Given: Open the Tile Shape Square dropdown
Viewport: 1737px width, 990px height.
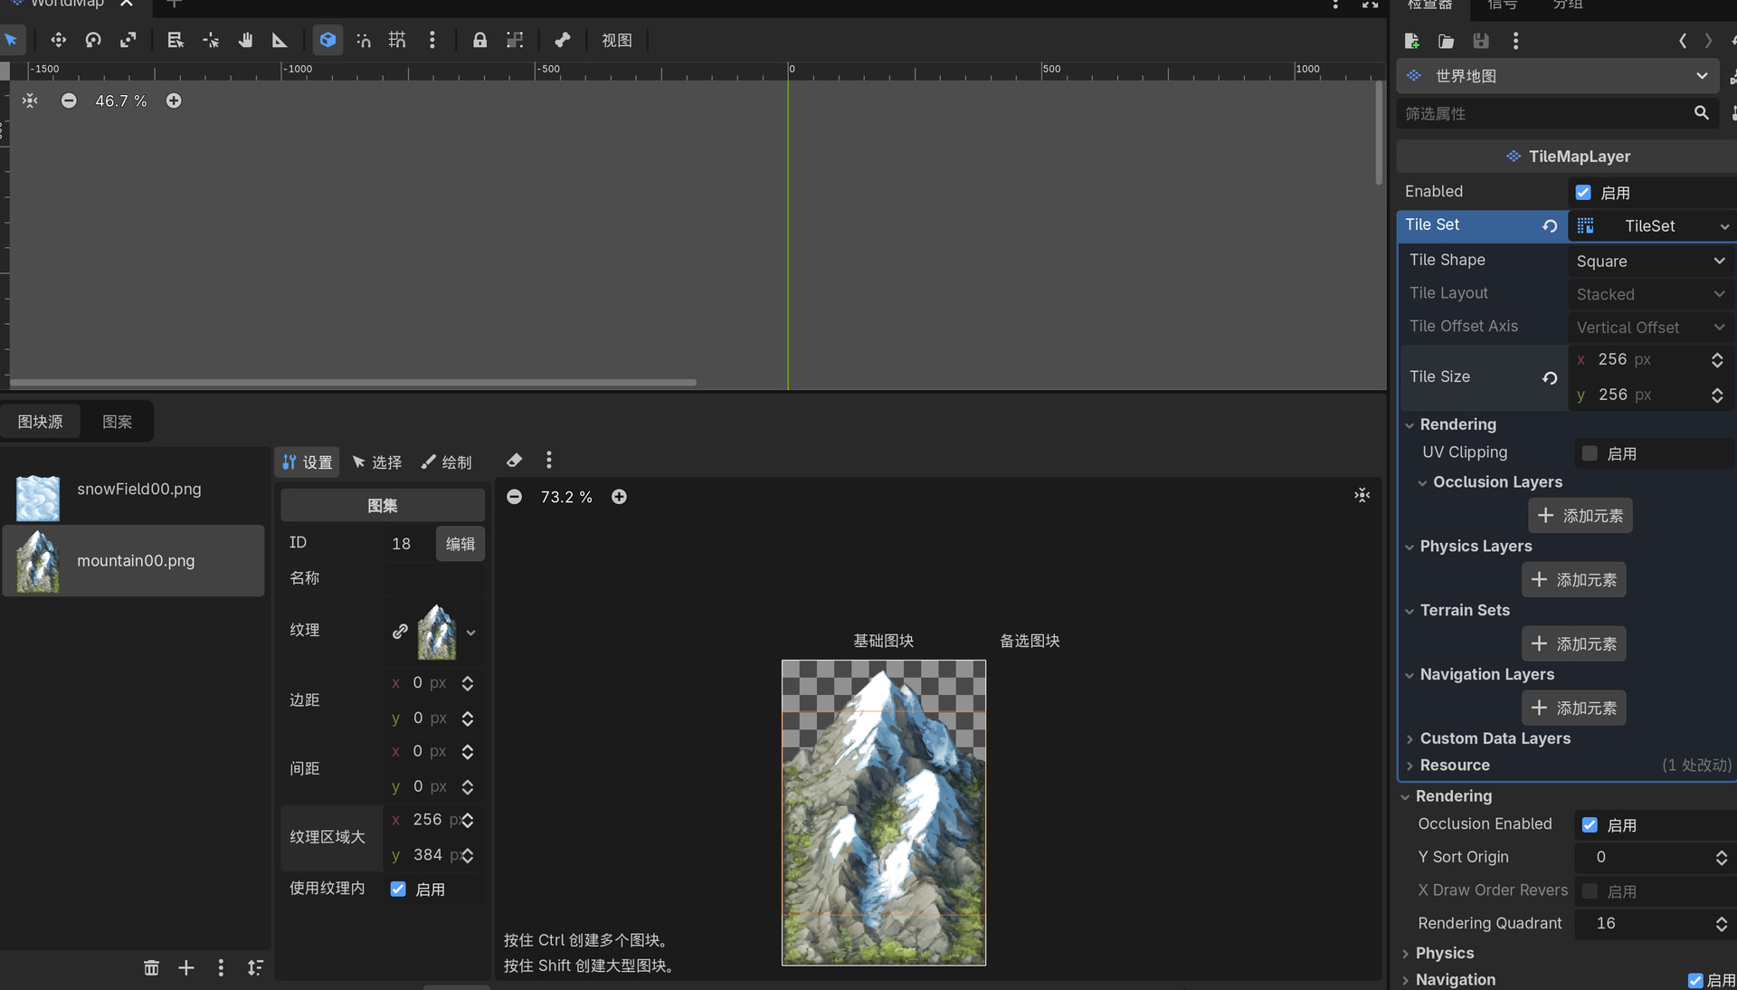Looking at the screenshot, I should tap(1650, 261).
